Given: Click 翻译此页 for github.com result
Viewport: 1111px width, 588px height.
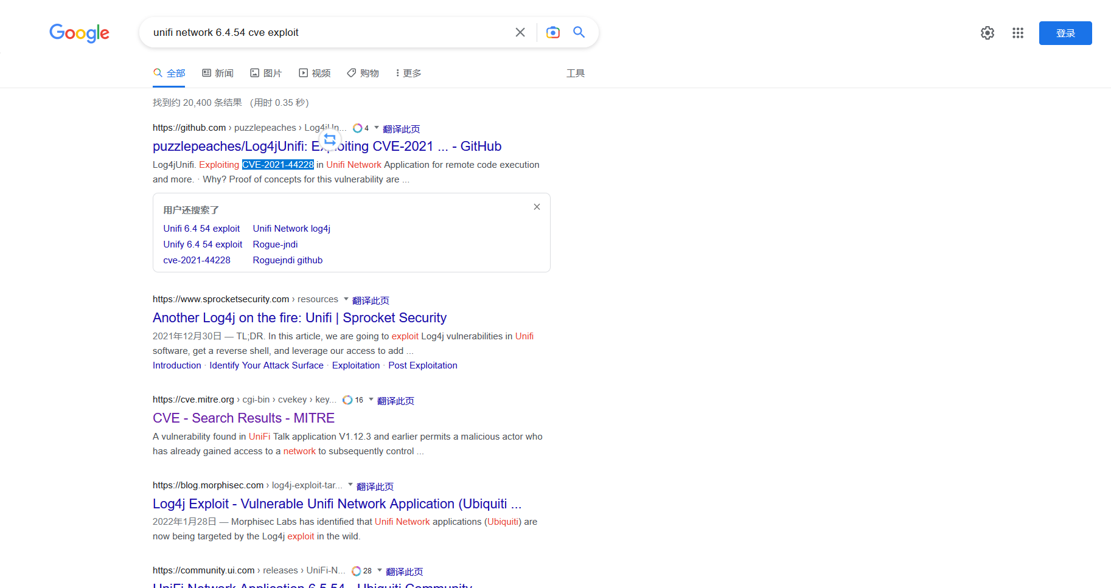Looking at the screenshot, I should click(402, 129).
